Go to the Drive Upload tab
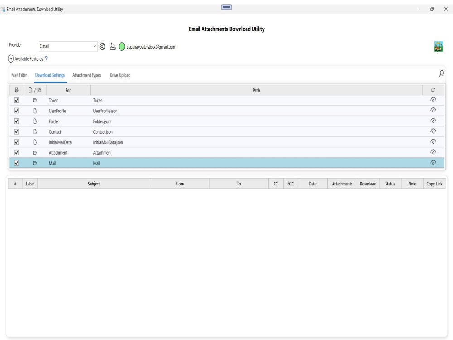 [x=120, y=75]
